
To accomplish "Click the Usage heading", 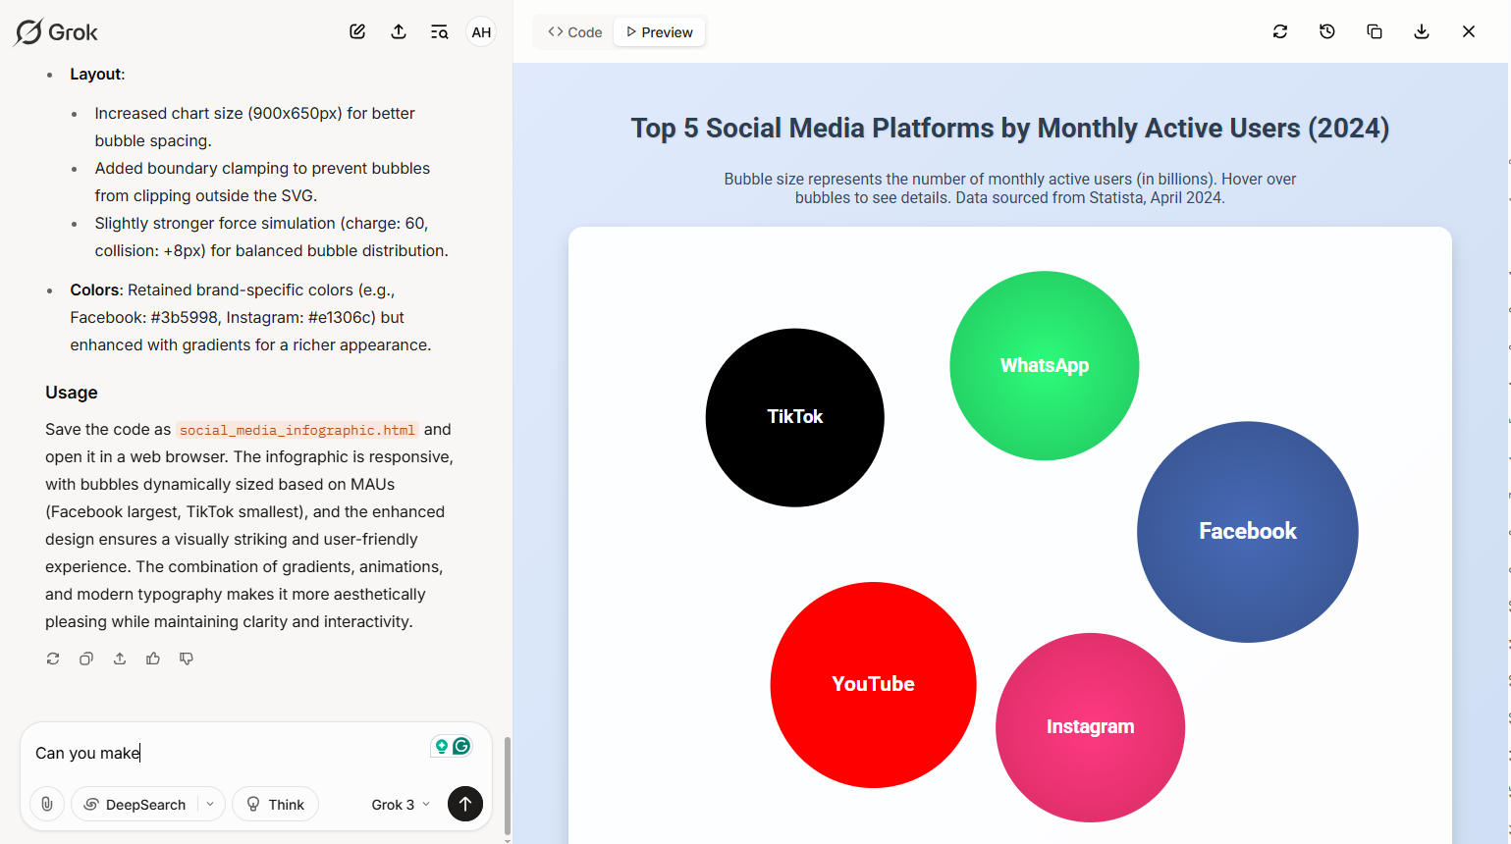I will point(72,393).
